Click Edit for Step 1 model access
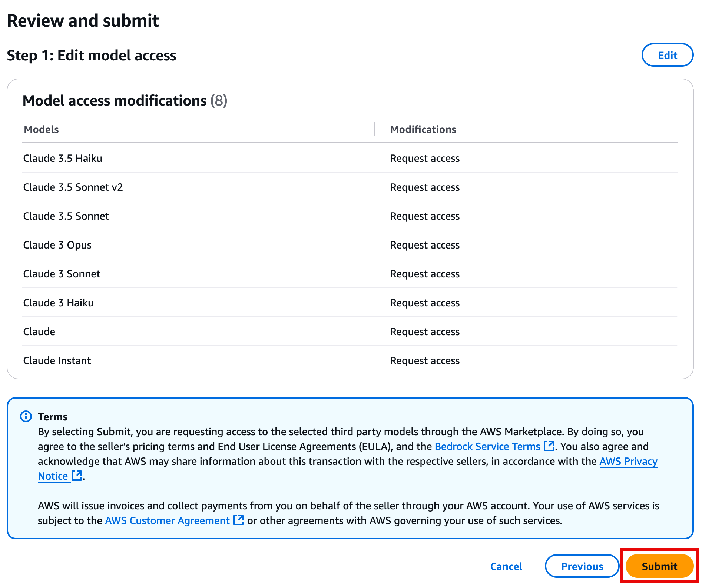 [x=667, y=55]
